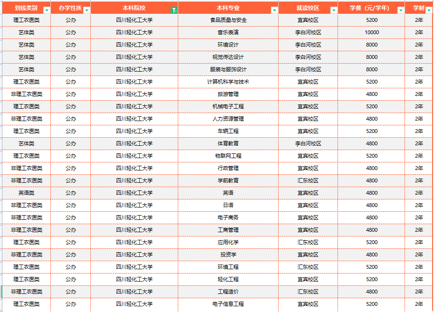Select 宜宾校区 in the 英语 row

tap(308, 193)
